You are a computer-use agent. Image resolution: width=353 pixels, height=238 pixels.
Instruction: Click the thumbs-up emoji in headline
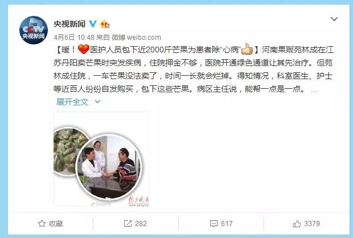tap(247, 49)
